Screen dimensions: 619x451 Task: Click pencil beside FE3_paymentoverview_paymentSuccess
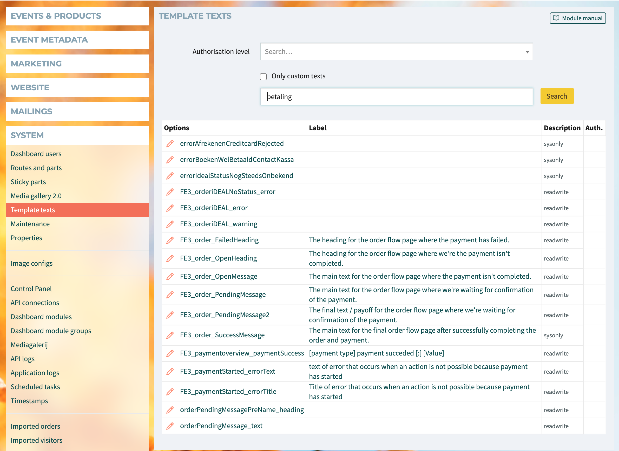(x=170, y=353)
